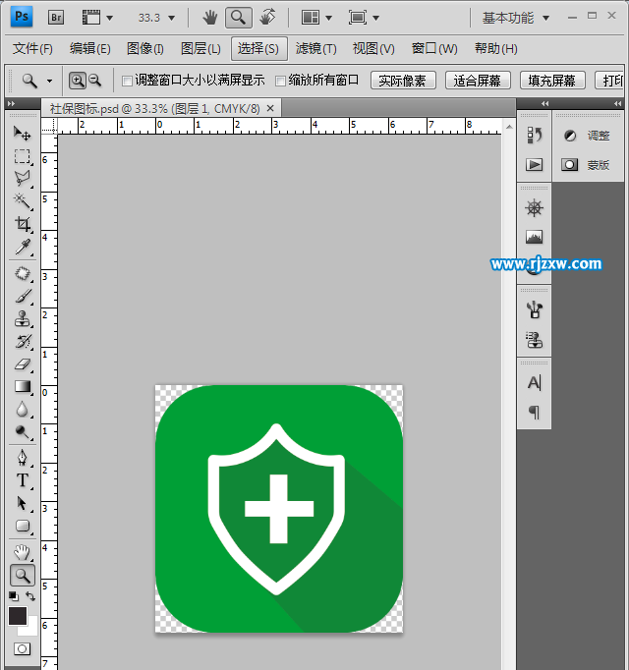Image resolution: width=629 pixels, height=670 pixels.
Task: Click the 实际像素 button
Action: click(402, 81)
